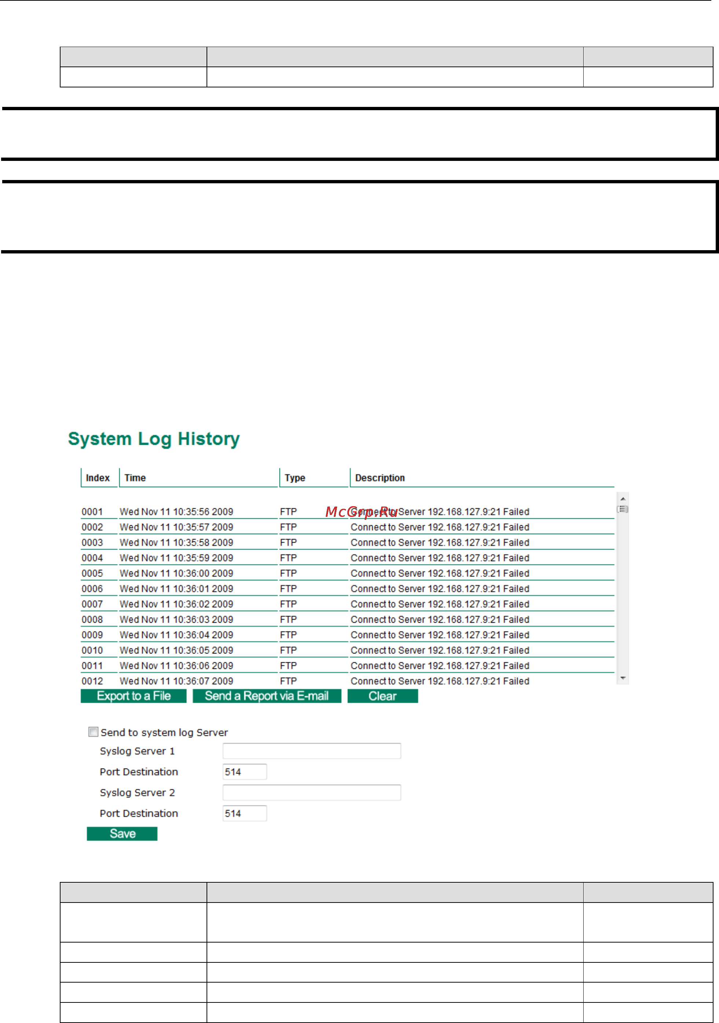This screenshot has height=1023, width=719.
Task: Enable Send to system log Server checkbox
Action: tap(93, 732)
